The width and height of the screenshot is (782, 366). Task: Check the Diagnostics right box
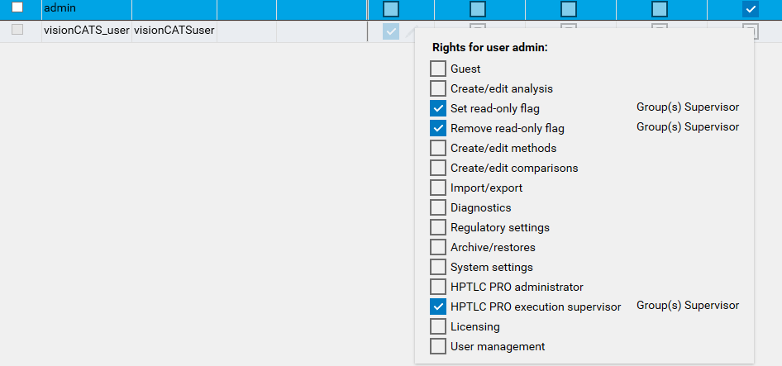point(438,207)
